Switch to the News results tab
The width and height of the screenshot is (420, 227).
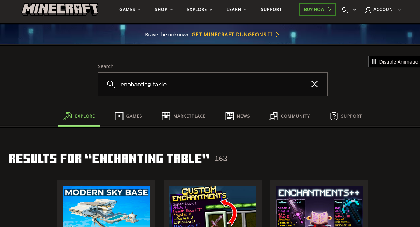[x=238, y=116]
